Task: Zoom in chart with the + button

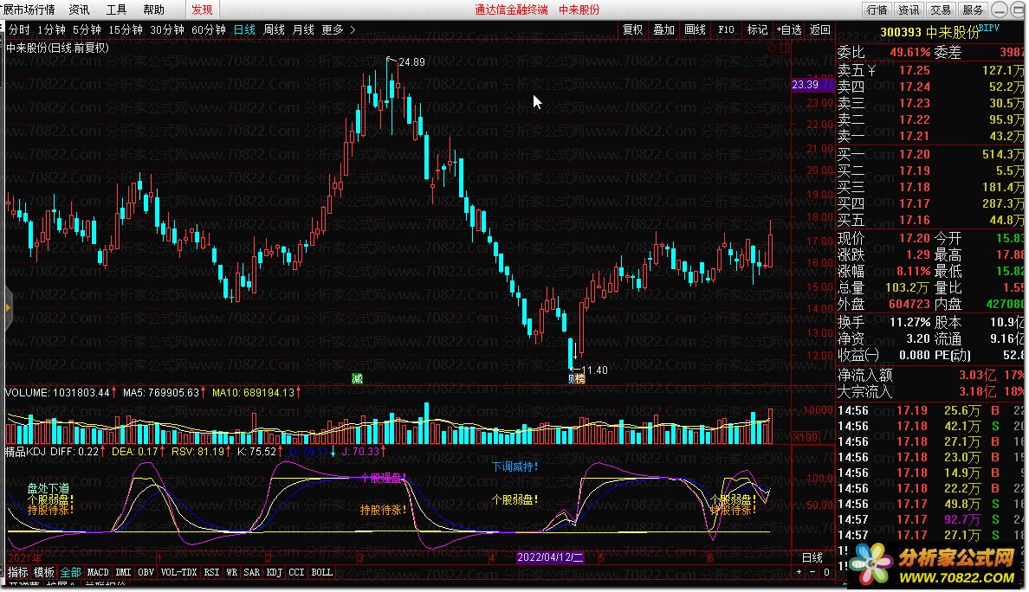Action: [799, 572]
